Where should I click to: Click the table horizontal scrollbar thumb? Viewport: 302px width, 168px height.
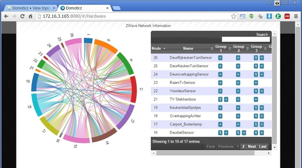coord(205,153)
